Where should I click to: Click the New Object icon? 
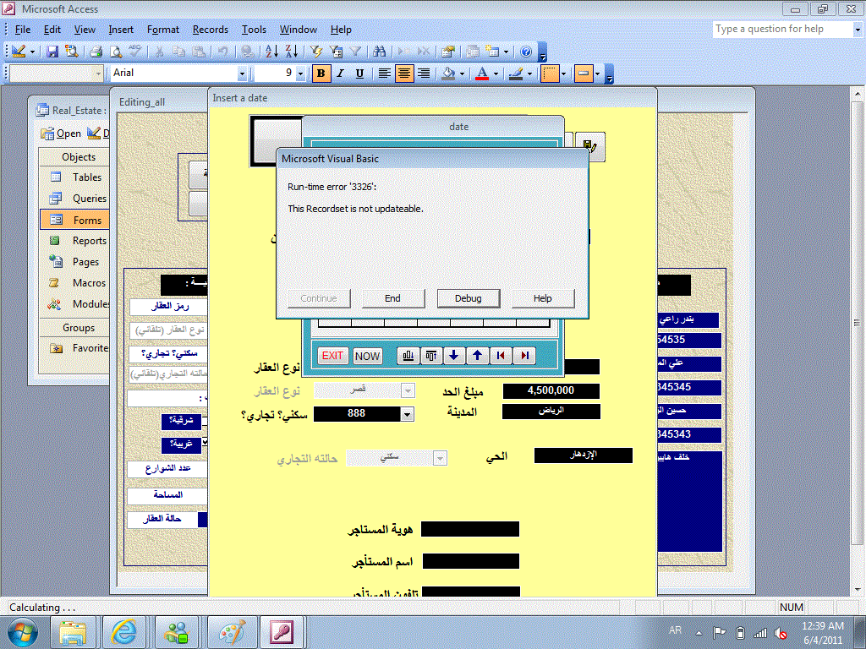click(492, 52)
